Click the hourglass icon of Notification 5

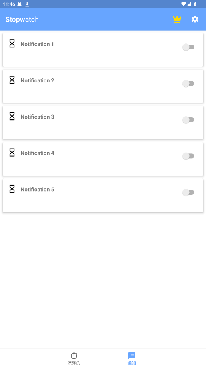click(x=12, y=189)
